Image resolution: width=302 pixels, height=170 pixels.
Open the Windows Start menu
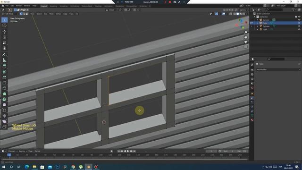click(x=3, y=167)
